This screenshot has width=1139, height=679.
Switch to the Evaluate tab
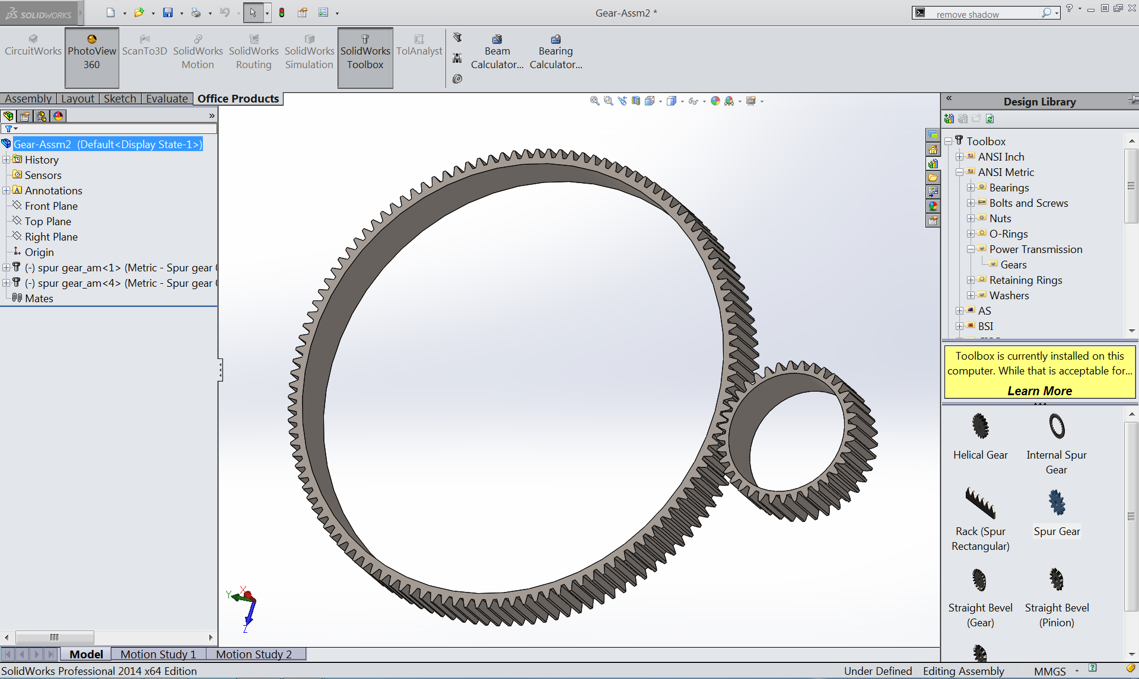(167, 98)
